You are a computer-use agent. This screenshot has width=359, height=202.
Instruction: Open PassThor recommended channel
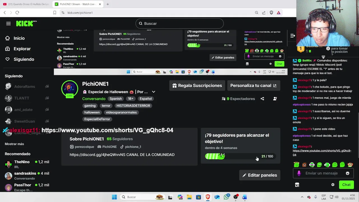(x=27, y=187)
